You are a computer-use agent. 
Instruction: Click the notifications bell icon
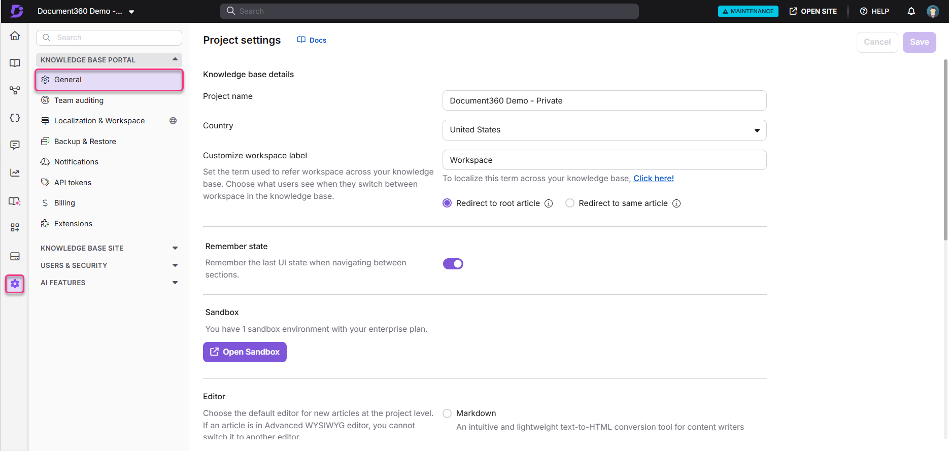tap(911, 11)
